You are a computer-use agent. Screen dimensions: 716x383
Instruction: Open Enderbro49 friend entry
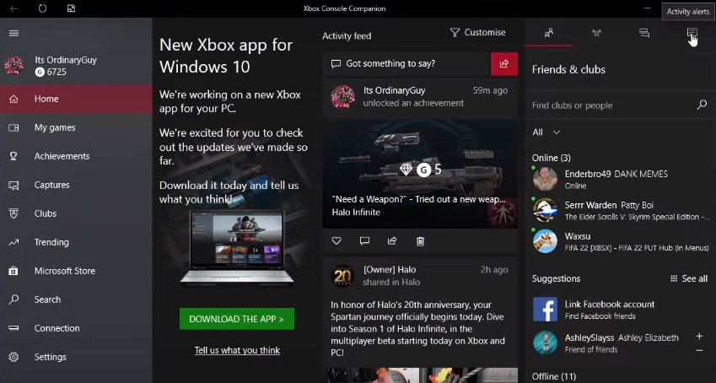coord(620,179)
